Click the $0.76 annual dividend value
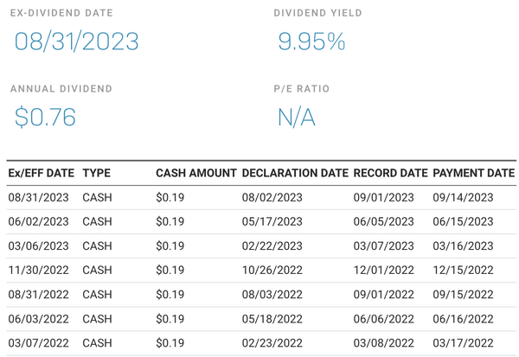519x357 pixels. (x=45, y=117)
